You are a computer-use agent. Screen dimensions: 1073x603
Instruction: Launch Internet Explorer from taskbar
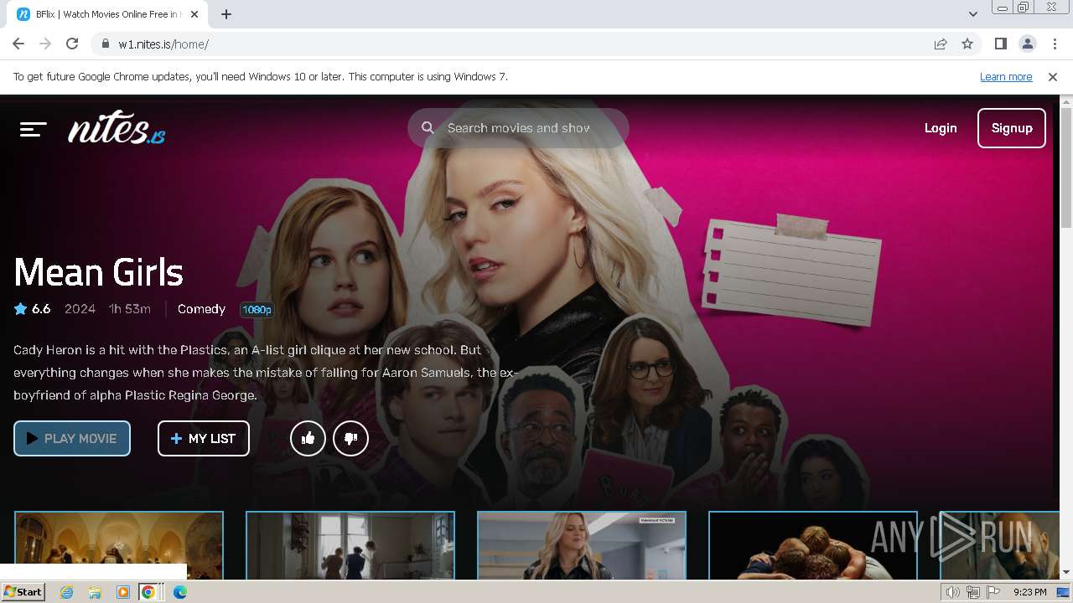[x=67, y=592]
